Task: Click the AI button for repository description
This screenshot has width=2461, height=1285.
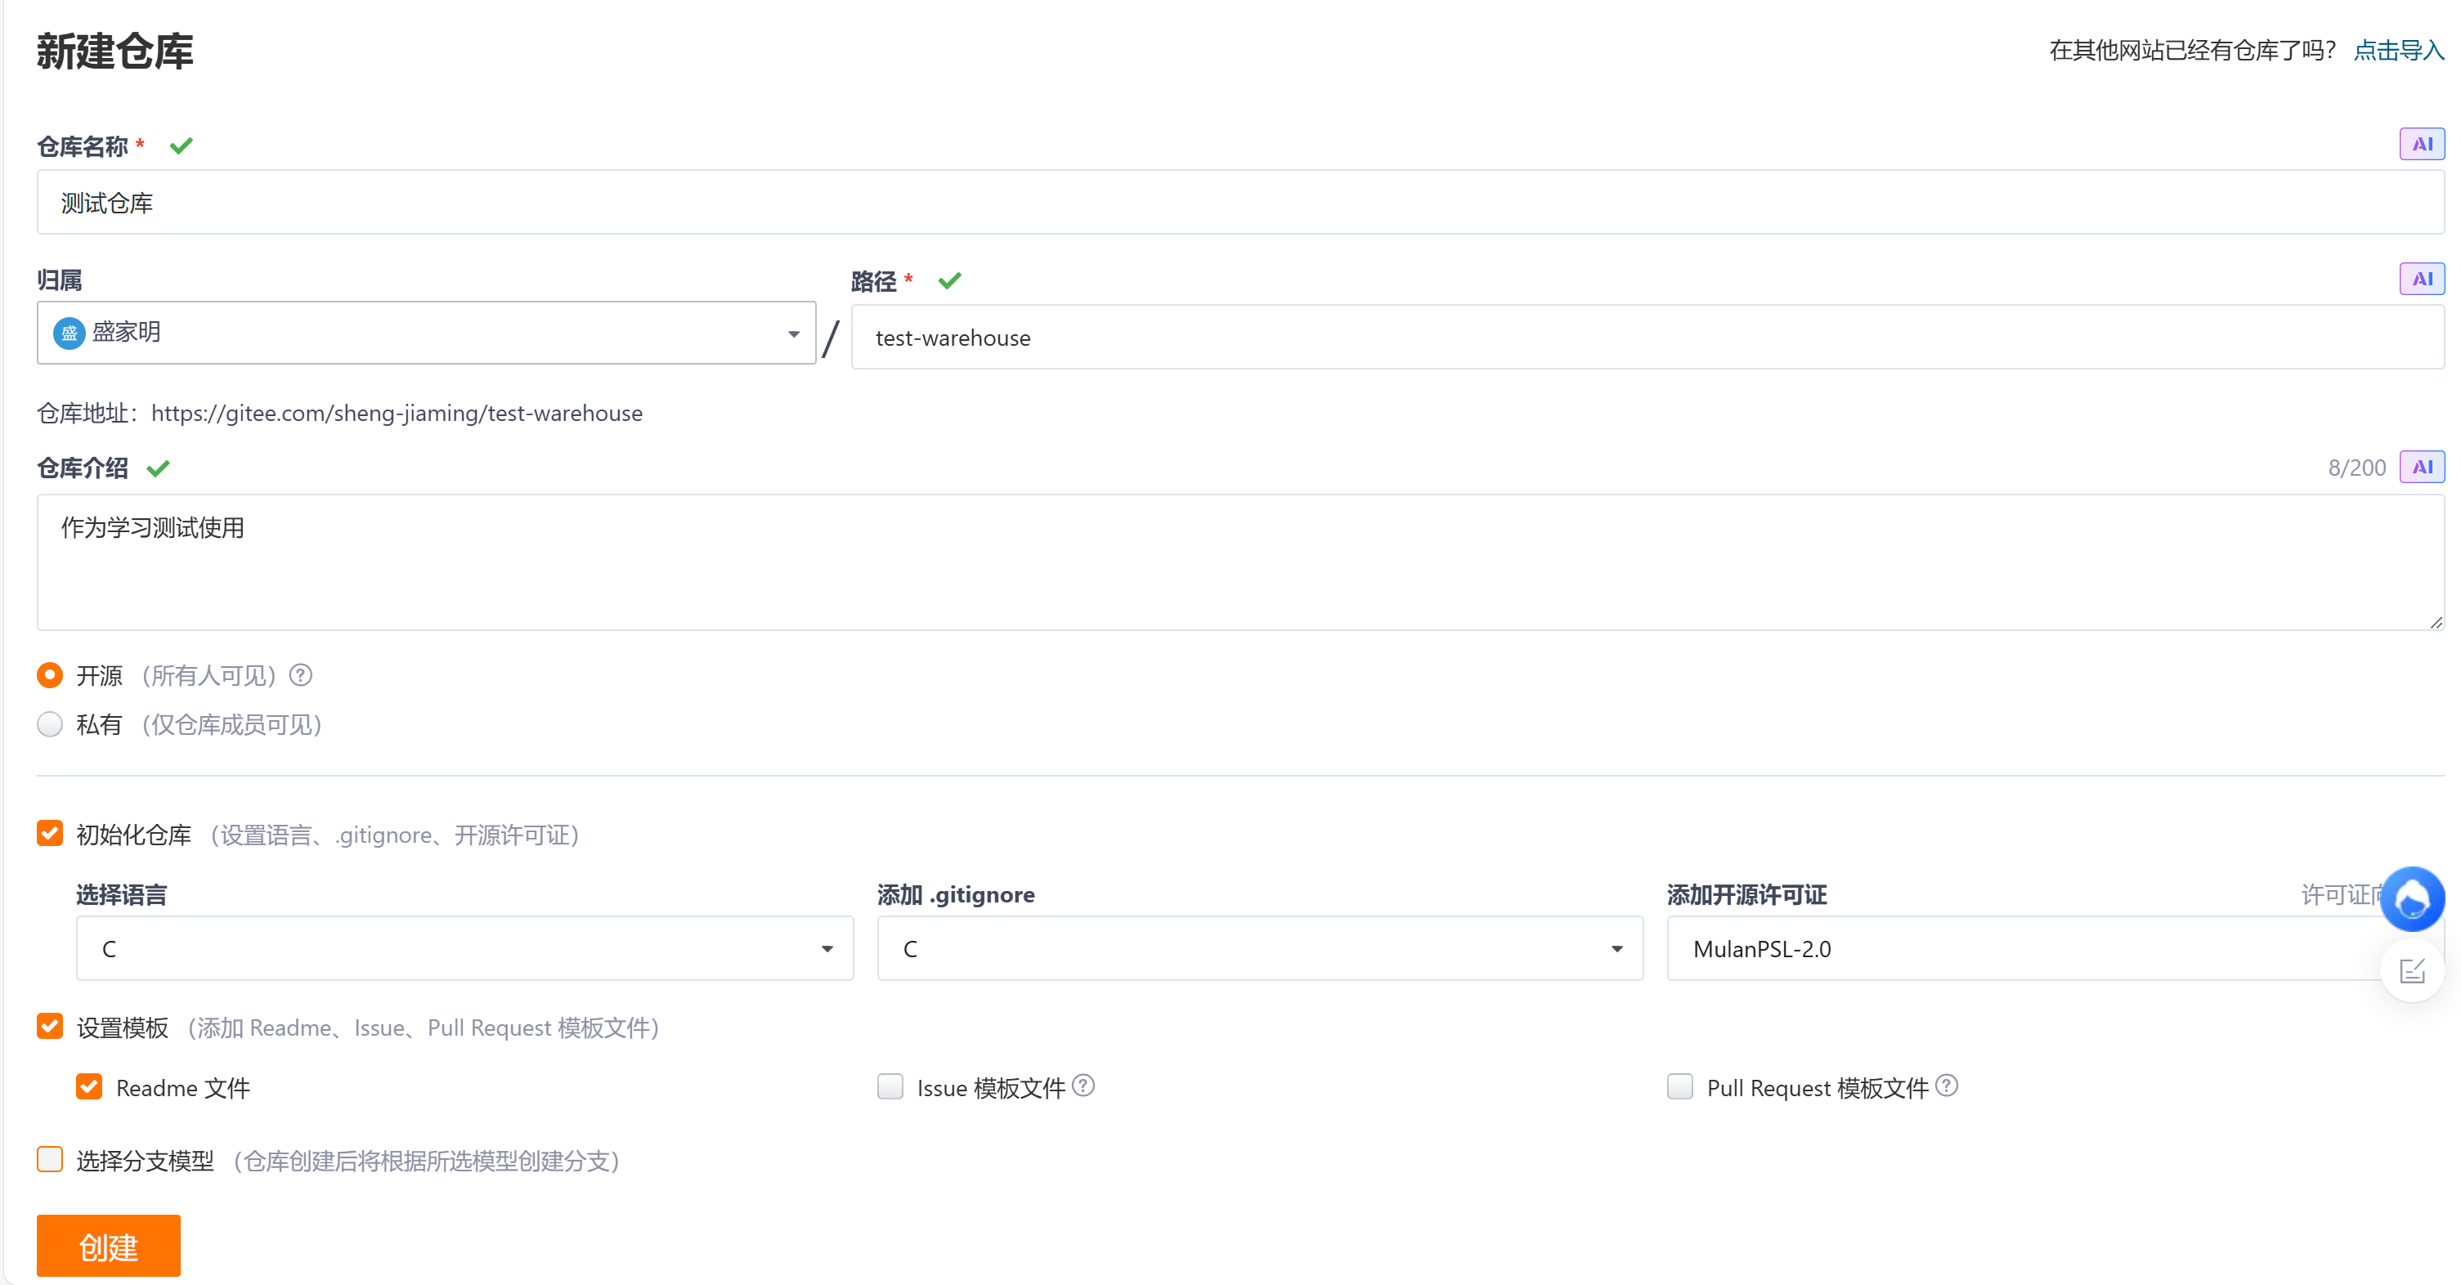Action: point(2421,468)
